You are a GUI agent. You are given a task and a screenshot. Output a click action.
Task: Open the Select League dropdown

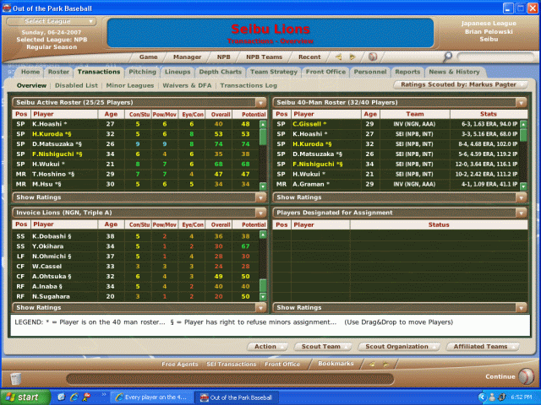coord(51,21)
